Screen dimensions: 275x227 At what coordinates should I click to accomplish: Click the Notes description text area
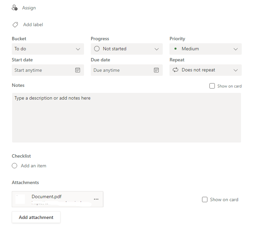point(126,117)
